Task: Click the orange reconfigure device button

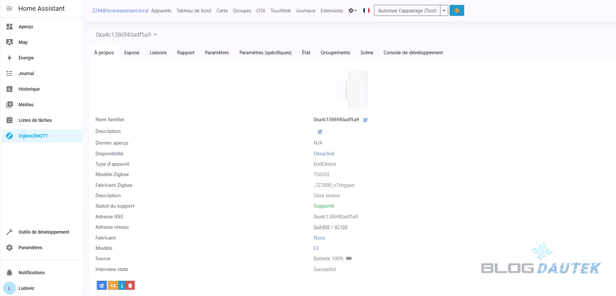Action: pos(113,286)
